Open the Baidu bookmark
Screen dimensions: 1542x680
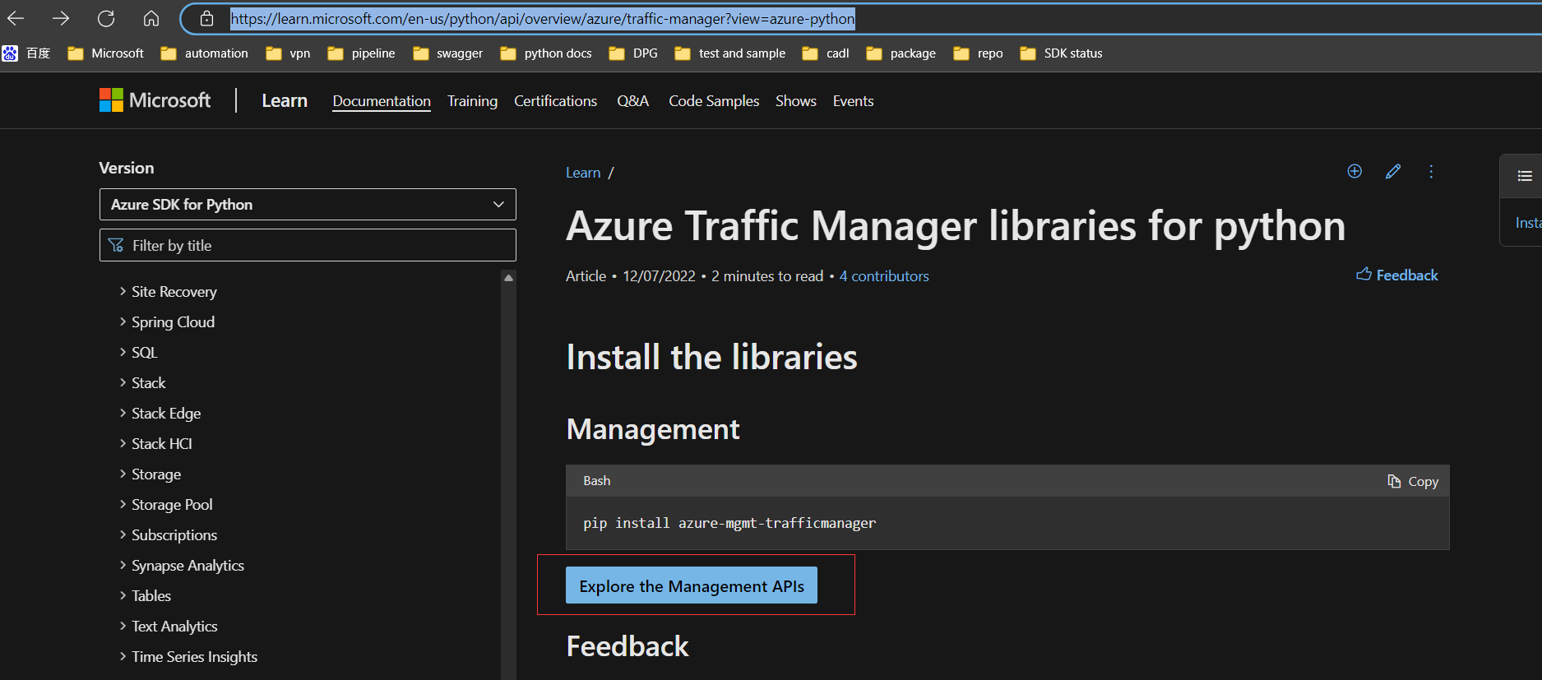click(26, 53)
